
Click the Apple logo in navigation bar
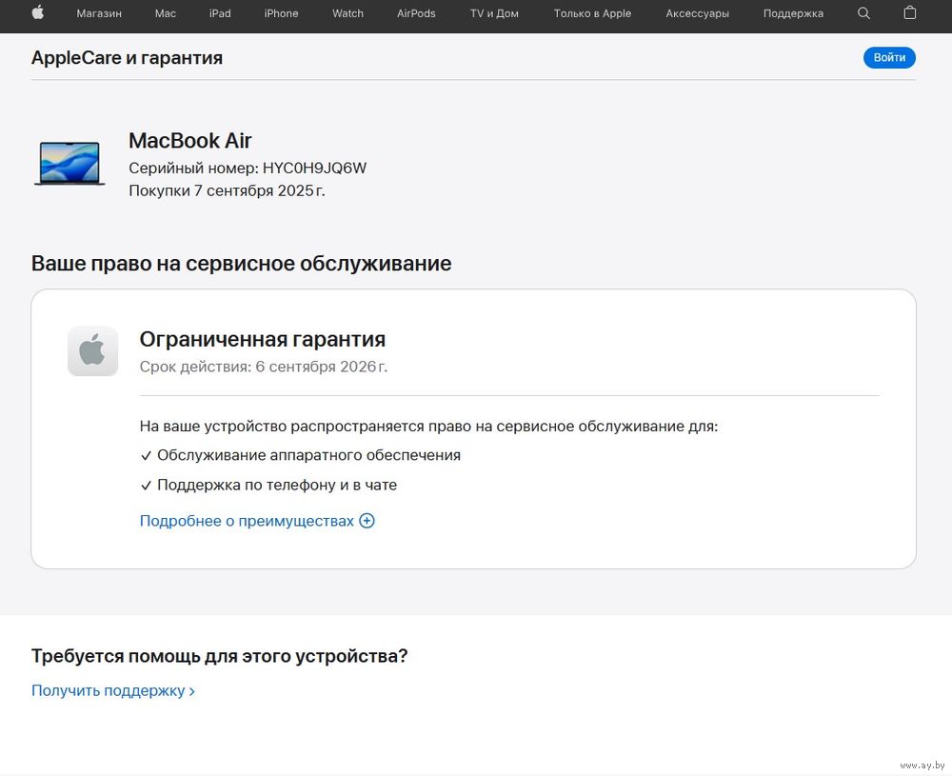[38, 13]
